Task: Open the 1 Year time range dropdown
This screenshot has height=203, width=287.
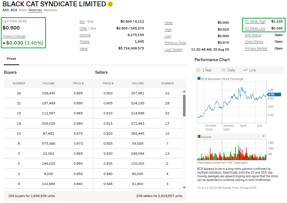Action: (204, 70)
